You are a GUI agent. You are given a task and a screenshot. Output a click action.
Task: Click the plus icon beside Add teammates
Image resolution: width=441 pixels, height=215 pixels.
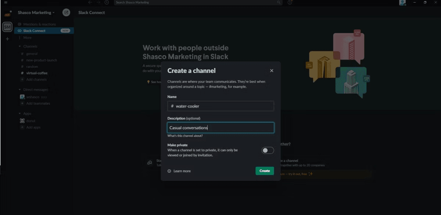click(x=22, y=103)
